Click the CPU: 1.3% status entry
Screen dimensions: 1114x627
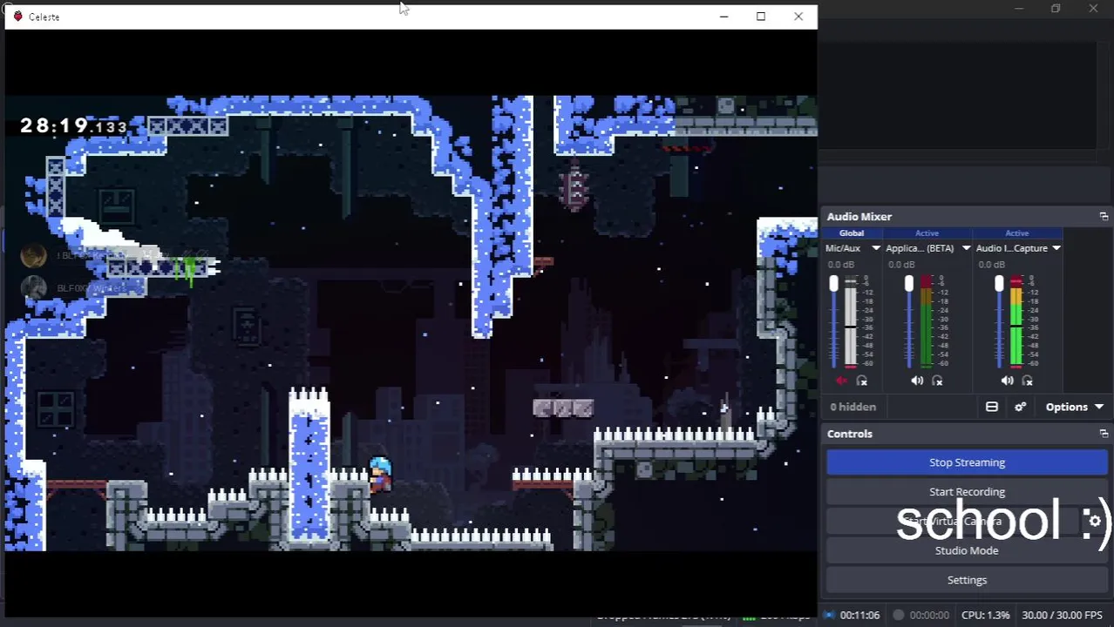point(985,615)
